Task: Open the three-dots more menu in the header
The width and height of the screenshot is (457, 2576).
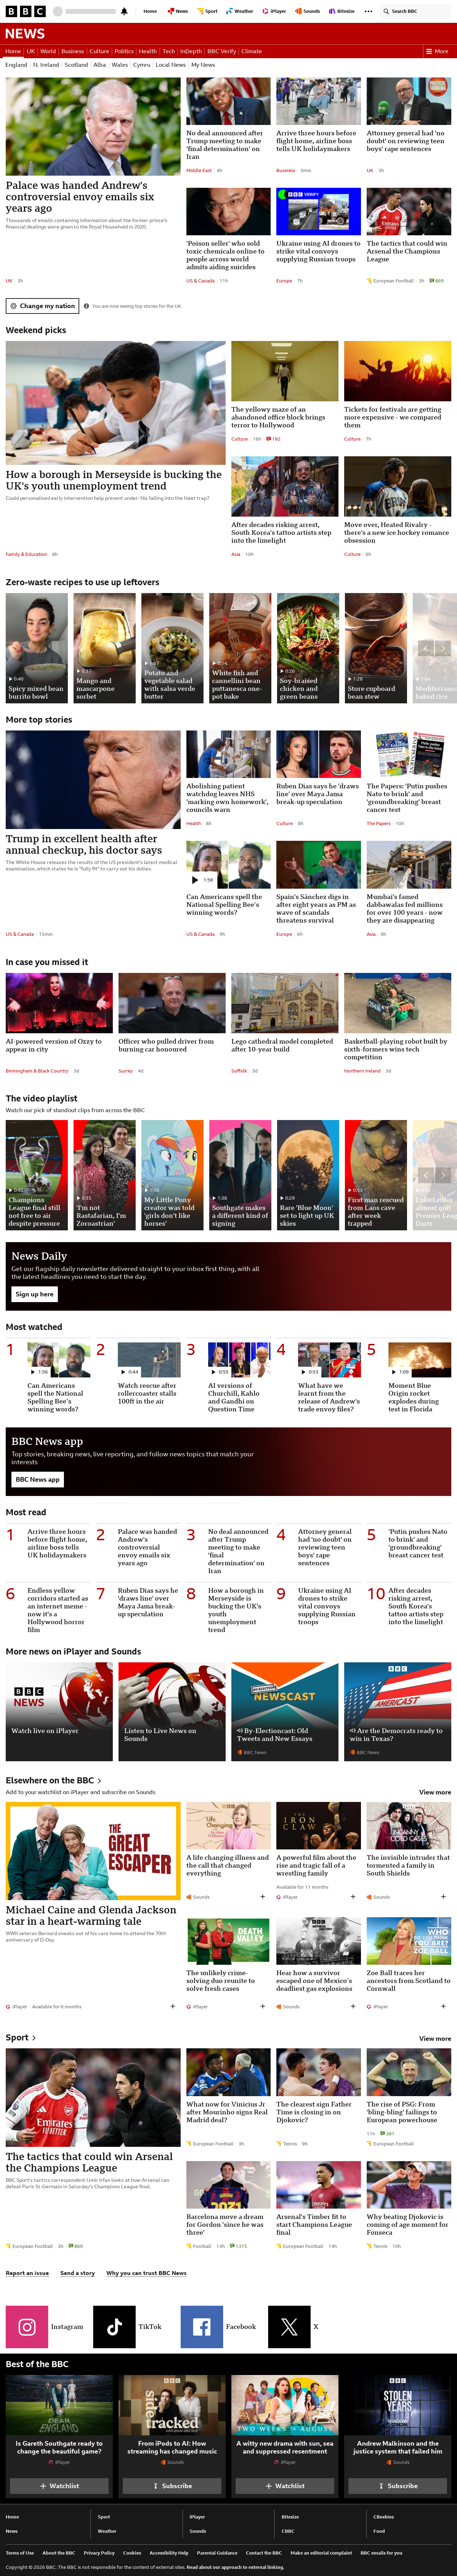Action: tap(368, 11)
